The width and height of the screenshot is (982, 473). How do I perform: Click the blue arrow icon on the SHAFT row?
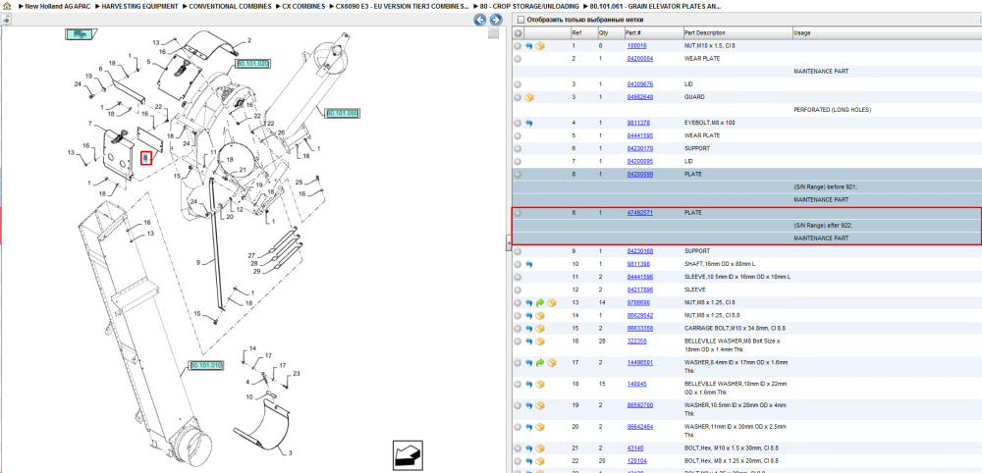click(528, 264)
